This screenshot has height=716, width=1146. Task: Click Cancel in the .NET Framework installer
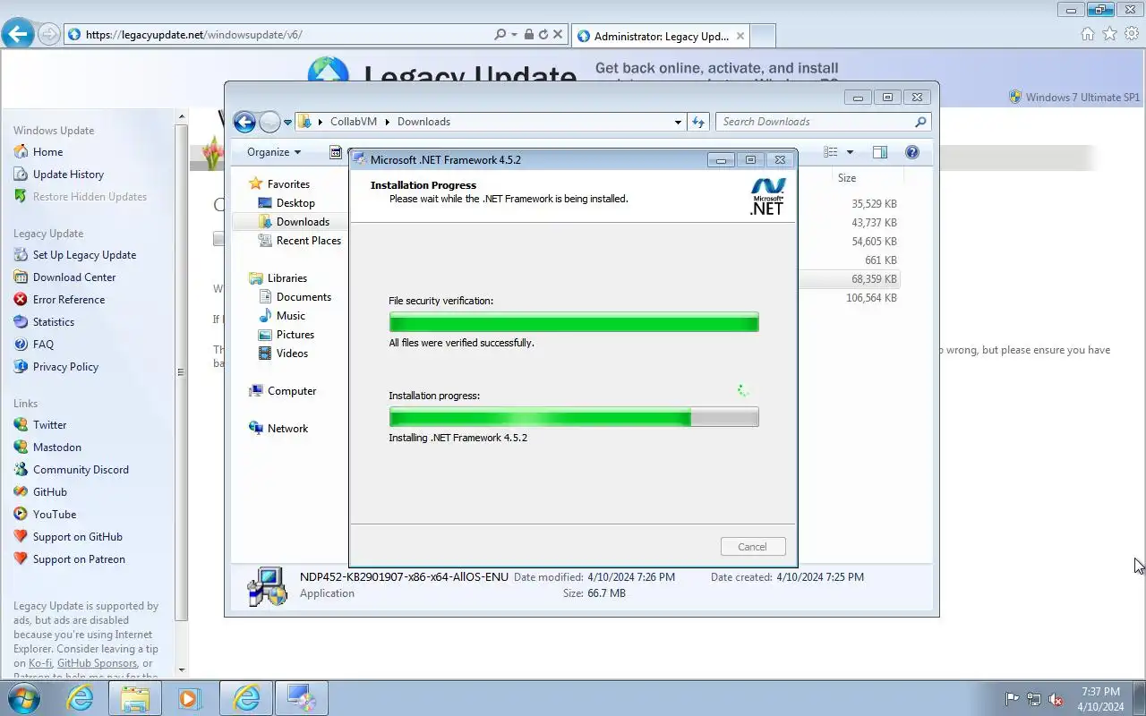[753, 547]
